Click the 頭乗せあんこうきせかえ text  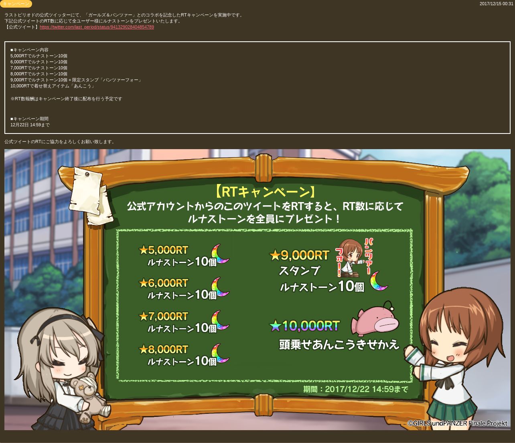click(339, 344)
